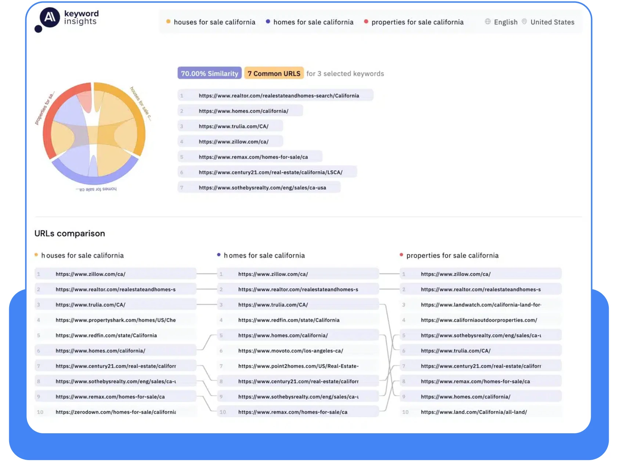
Task: Open common URL sothebysrealty.com/eng/sales/ca-usa
Action: 259,187
